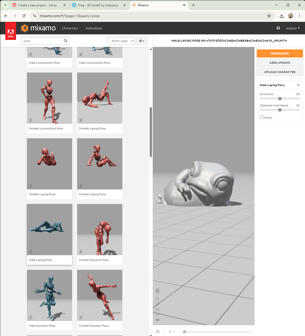Click the Character Arm-Space value 50
This screenshot has height=336, width=305.
click(298, 105)
